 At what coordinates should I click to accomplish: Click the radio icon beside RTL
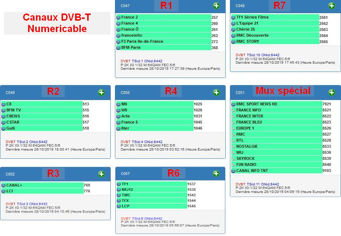[234, 141]
